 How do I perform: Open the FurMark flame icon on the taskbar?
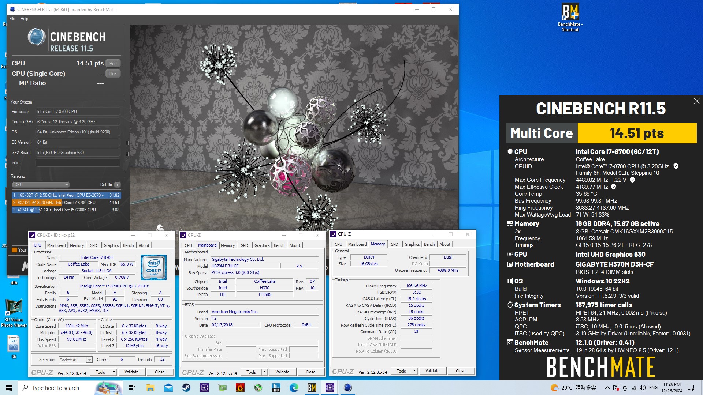[x=240, y=388]
